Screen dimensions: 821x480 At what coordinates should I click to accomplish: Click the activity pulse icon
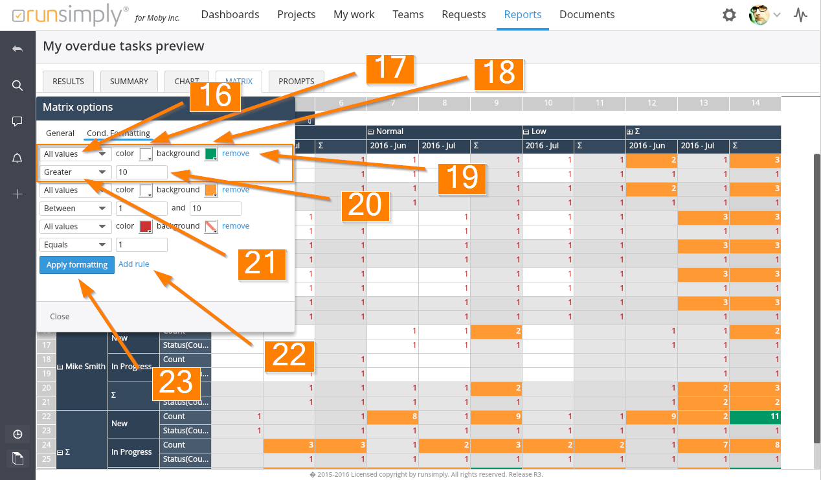coord(801,15)
